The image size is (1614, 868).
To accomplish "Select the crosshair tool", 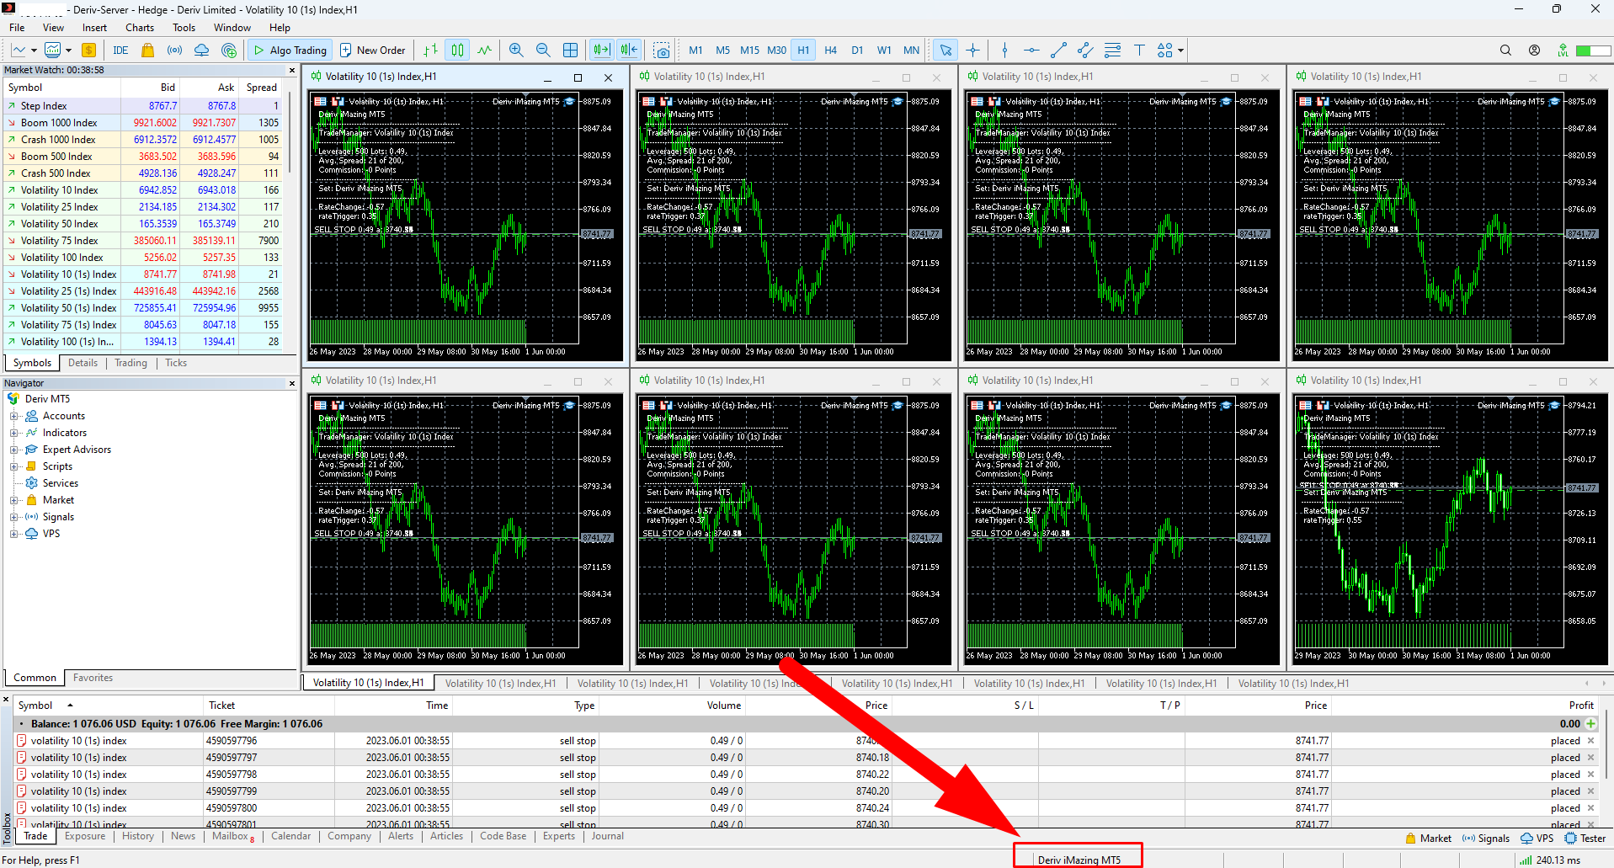I will tap(972, 51).
